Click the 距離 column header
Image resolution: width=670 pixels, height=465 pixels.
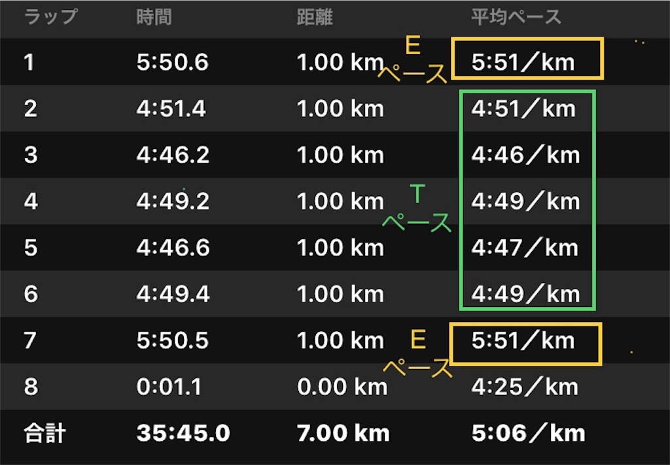point(315,17)
